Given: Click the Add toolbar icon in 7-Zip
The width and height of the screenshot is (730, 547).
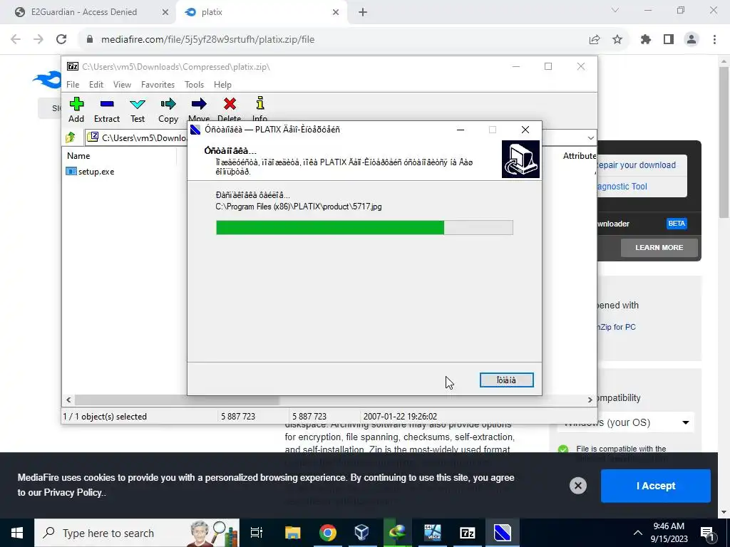Looking at the screenshot, I should [76, 104].
